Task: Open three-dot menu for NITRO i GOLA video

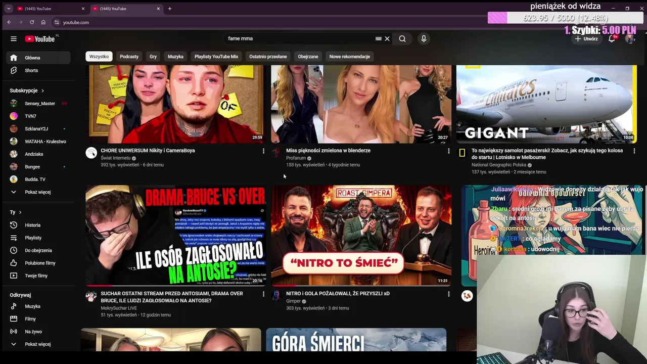Action: pyautogui.click(x=448, y=294)
